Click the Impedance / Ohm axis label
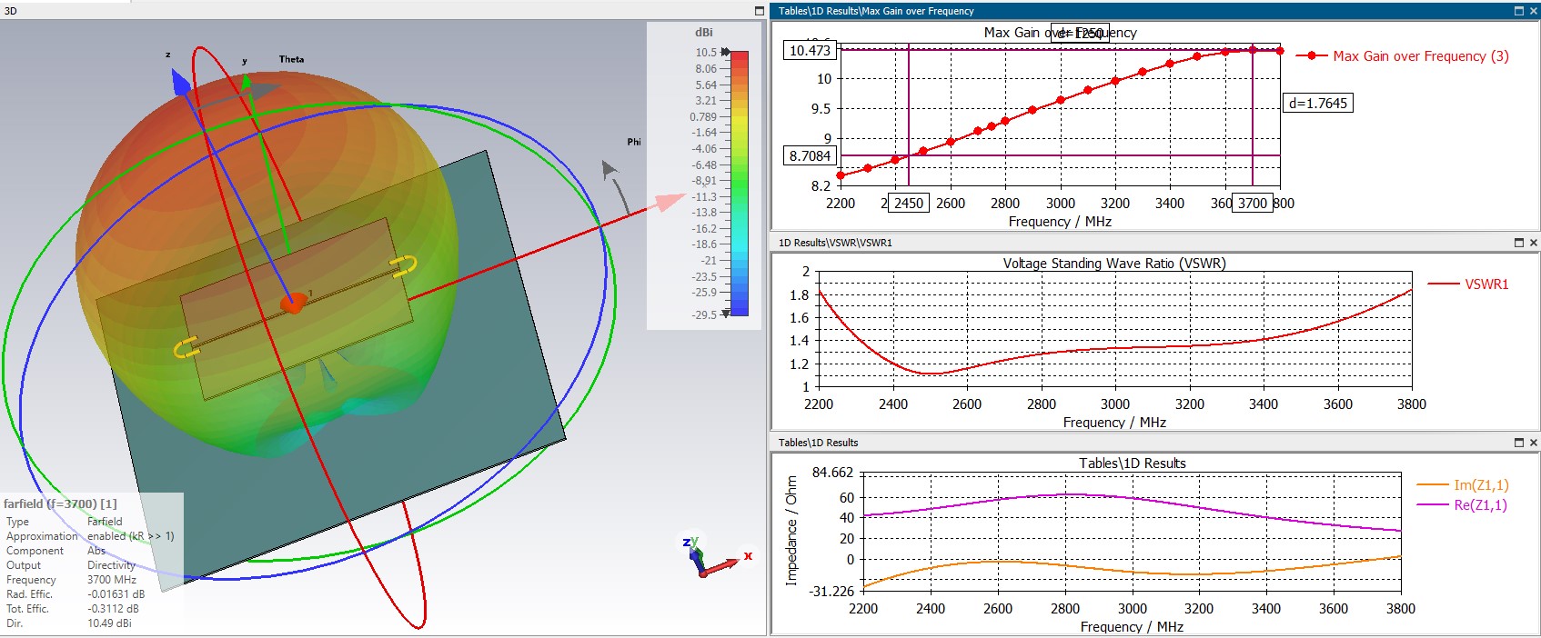This screenshot has width=1541, height=638. pos(791,531)
